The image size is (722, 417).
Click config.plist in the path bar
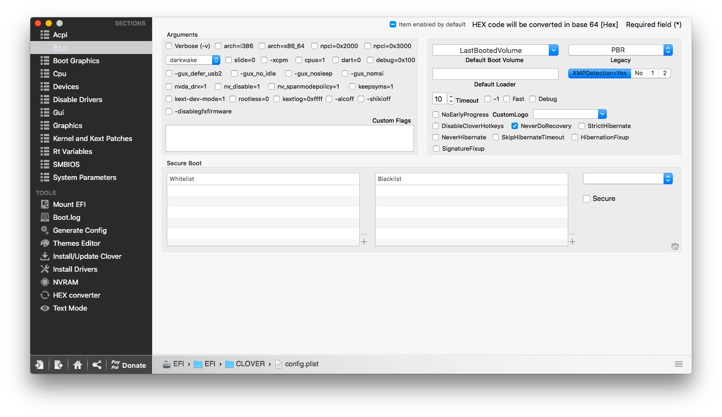coord(297,364)
